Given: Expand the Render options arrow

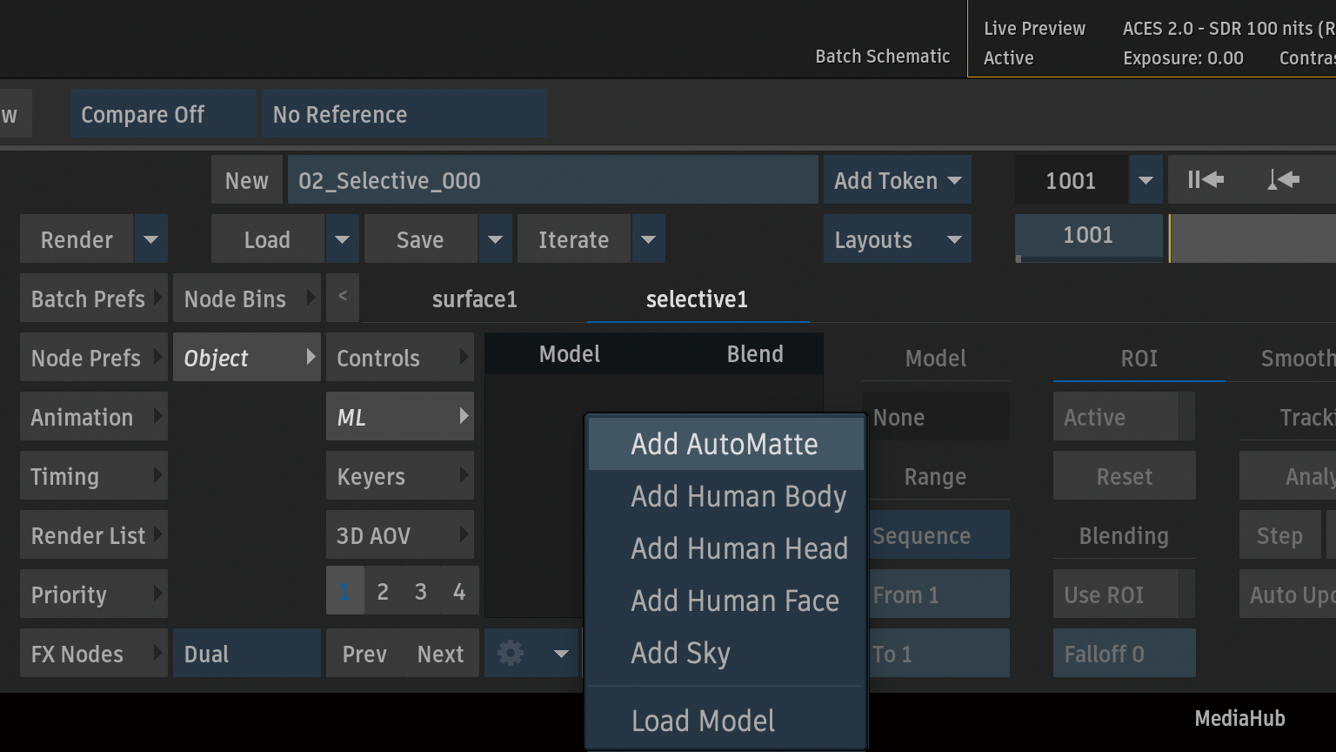Looking at the screenshot, I should tap(150, 239).
